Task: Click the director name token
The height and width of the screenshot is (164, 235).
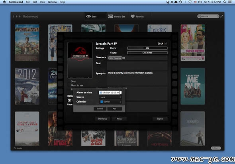Action: coord(115,58)
